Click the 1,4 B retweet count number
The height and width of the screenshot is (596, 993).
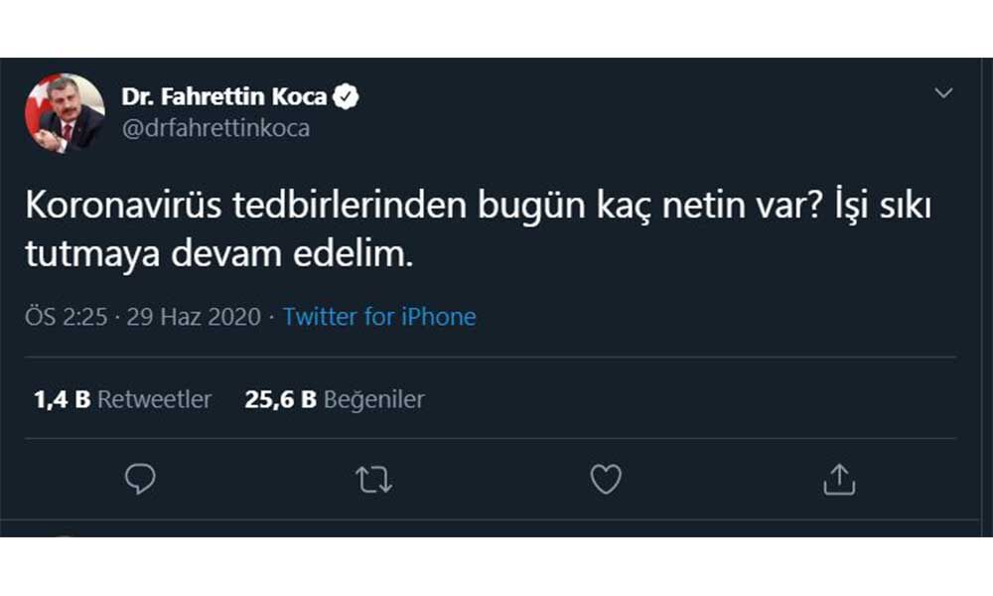click(x=62, y=399)
